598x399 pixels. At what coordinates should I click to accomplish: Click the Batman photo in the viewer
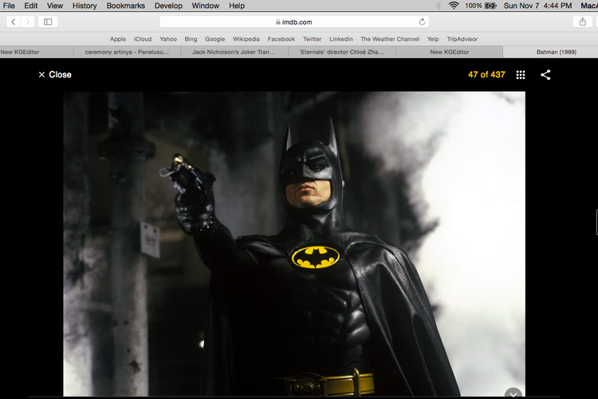(x=294, y=239)
